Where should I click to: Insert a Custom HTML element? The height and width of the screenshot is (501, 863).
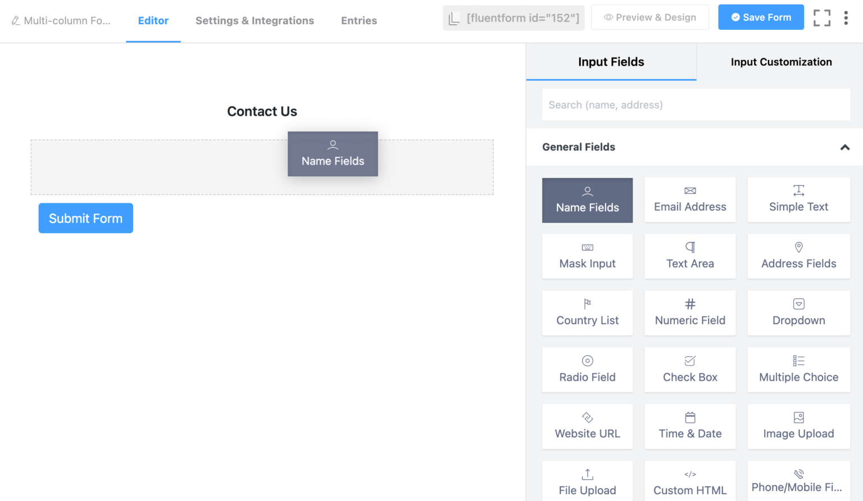(690, 482)
